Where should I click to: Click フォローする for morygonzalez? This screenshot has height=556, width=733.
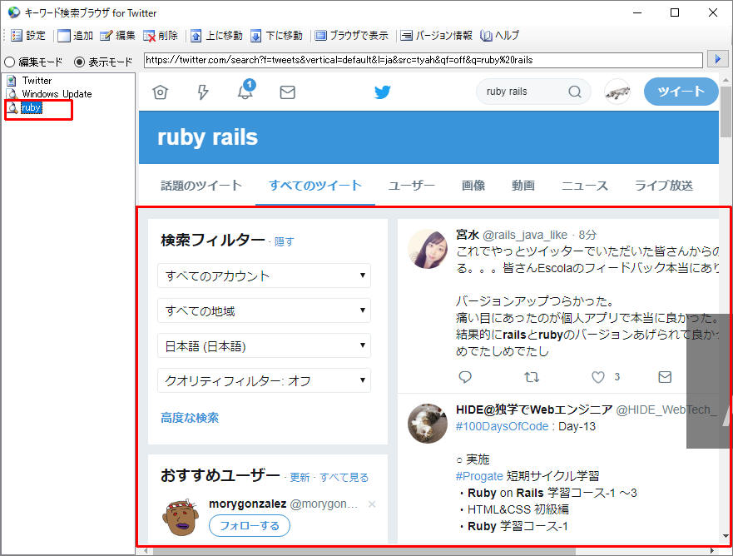(x=249, y=525)
